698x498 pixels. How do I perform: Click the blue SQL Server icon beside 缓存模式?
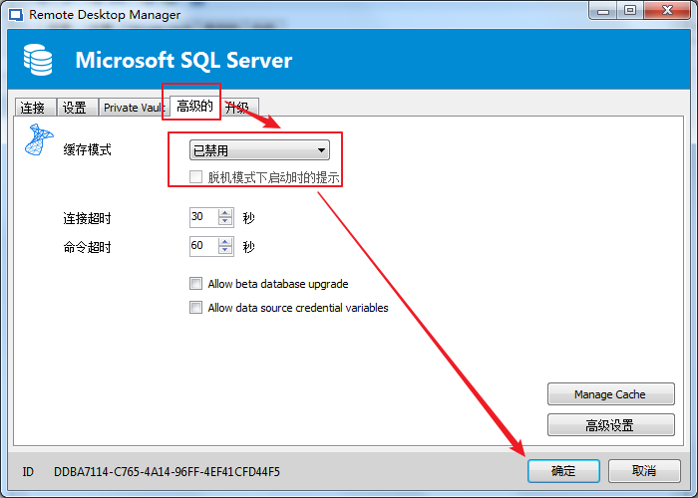point(39,139)
